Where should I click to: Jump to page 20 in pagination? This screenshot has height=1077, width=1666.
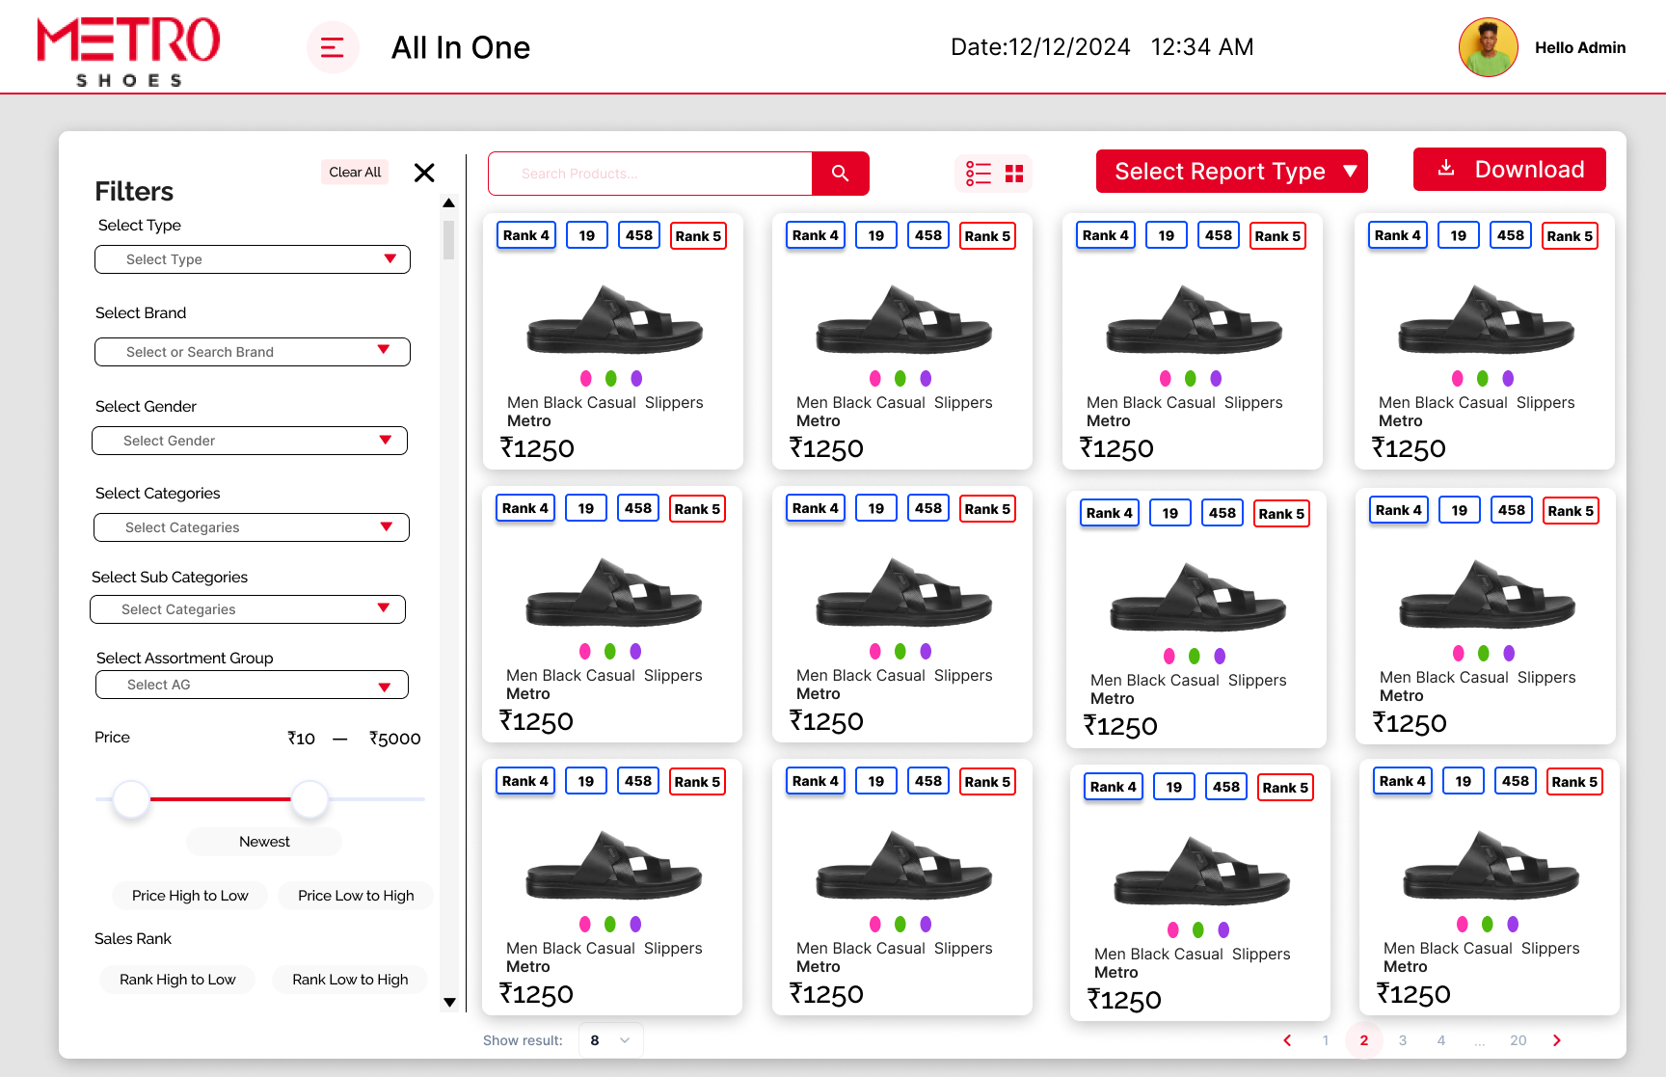tap(1518, 1040)
